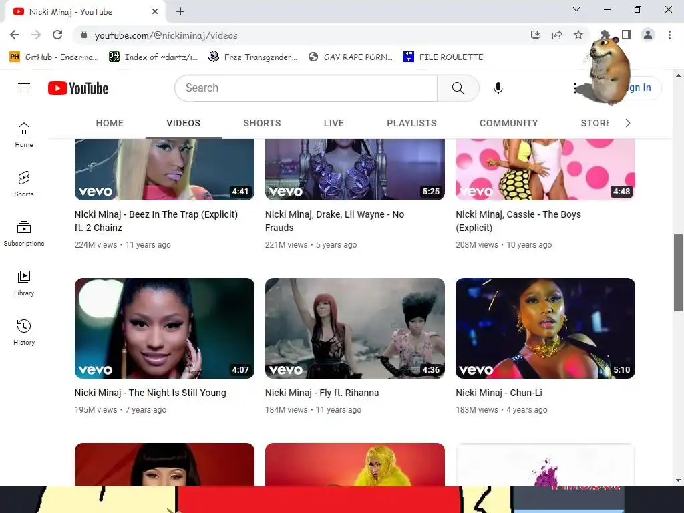Open the tab search dropdown chevron

tap(576, 9)
